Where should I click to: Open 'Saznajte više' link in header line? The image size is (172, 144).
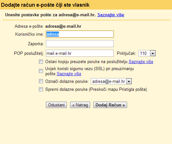click(111, 15)
